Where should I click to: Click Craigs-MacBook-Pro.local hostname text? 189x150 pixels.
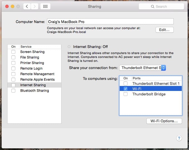pos(67,32)
